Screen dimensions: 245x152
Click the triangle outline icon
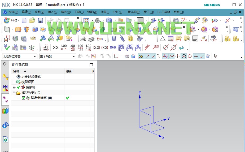[163, 38]
